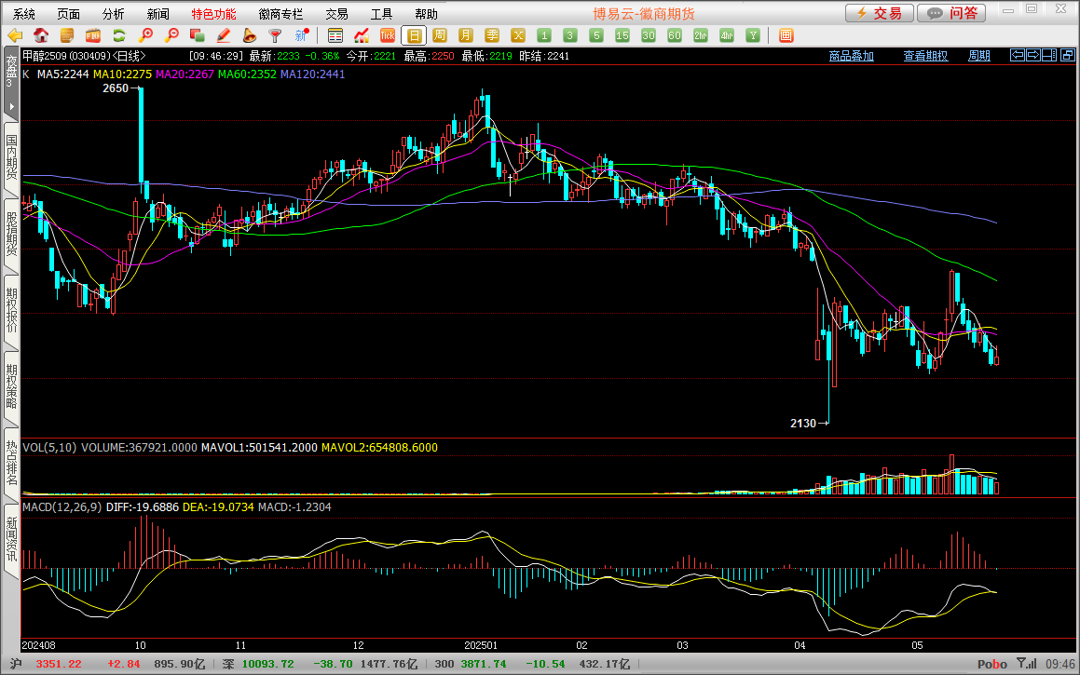Select monthly 月 K-line period
Image resolution: width=1080 pixels, height=675 pixels.
click(x=466, y=35)
